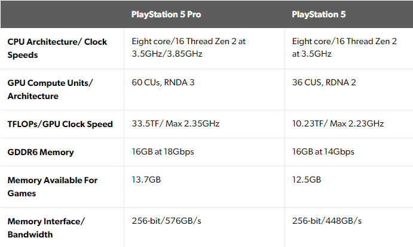Click the 16GB at 18Gbps cell

163,152
